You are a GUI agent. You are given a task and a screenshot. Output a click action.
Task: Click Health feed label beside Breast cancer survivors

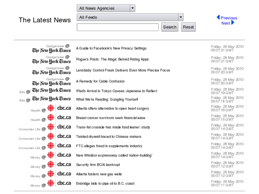tap(36, 120)
